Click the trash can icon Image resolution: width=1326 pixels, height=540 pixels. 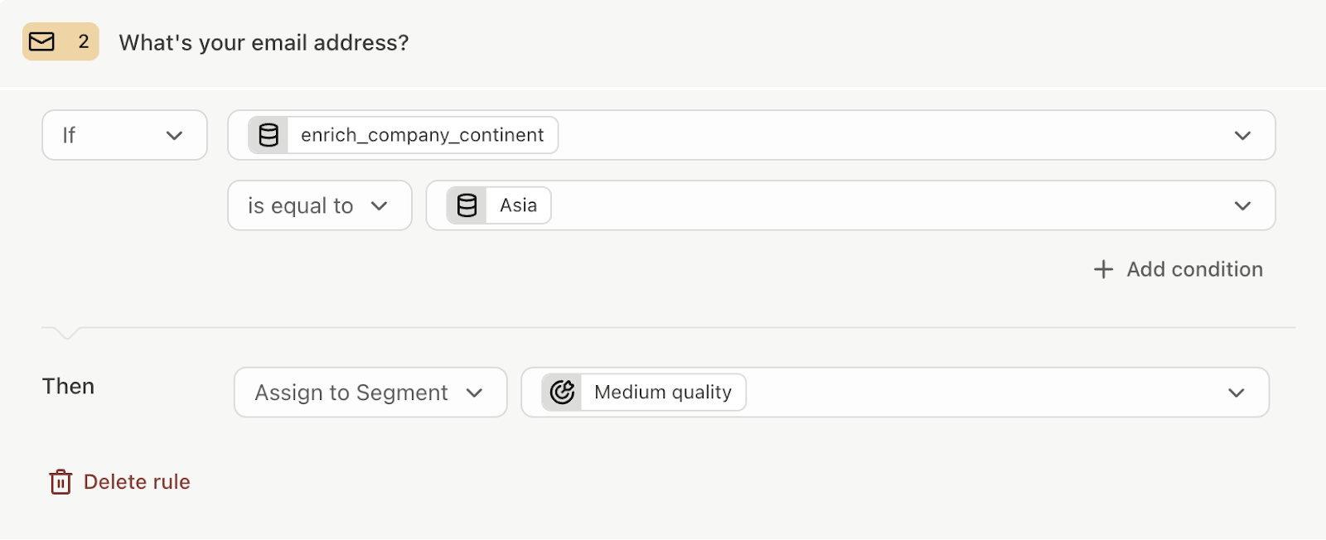click(60, 482)
